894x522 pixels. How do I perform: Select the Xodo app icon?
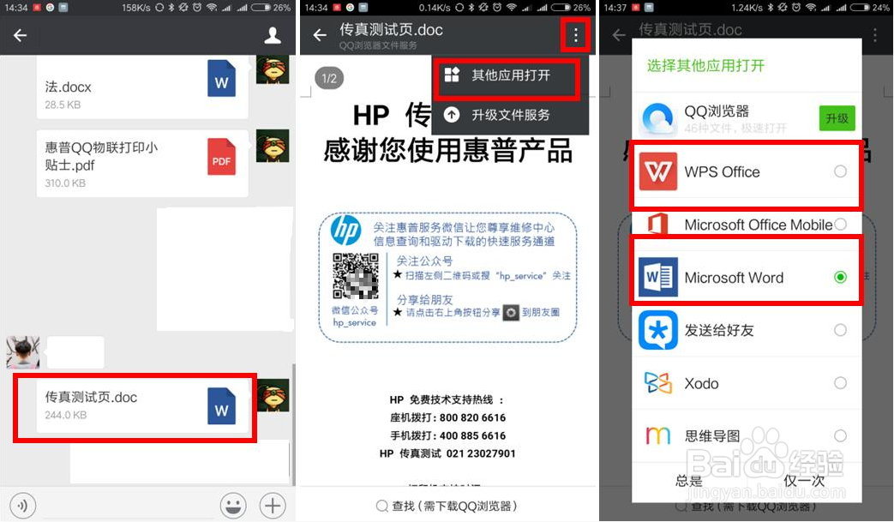coord(659,383)
